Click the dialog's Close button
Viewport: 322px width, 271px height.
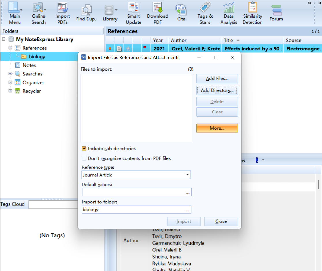click(x=221, y=221)
